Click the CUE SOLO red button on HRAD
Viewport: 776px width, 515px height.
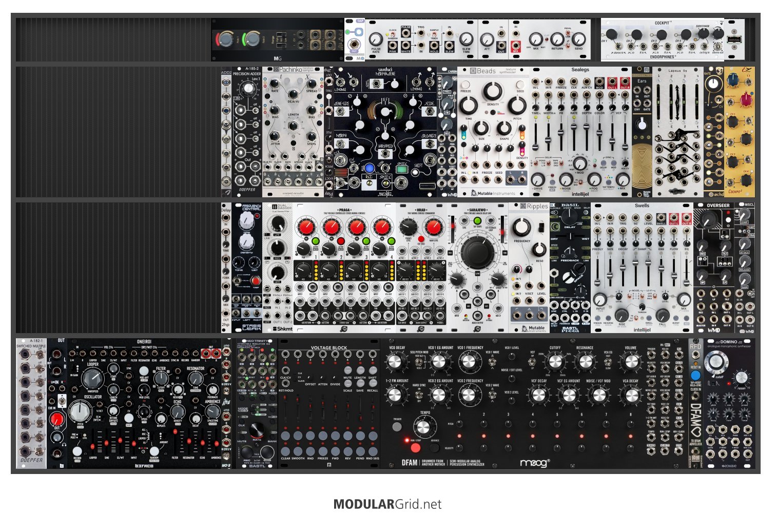(421, 239)
